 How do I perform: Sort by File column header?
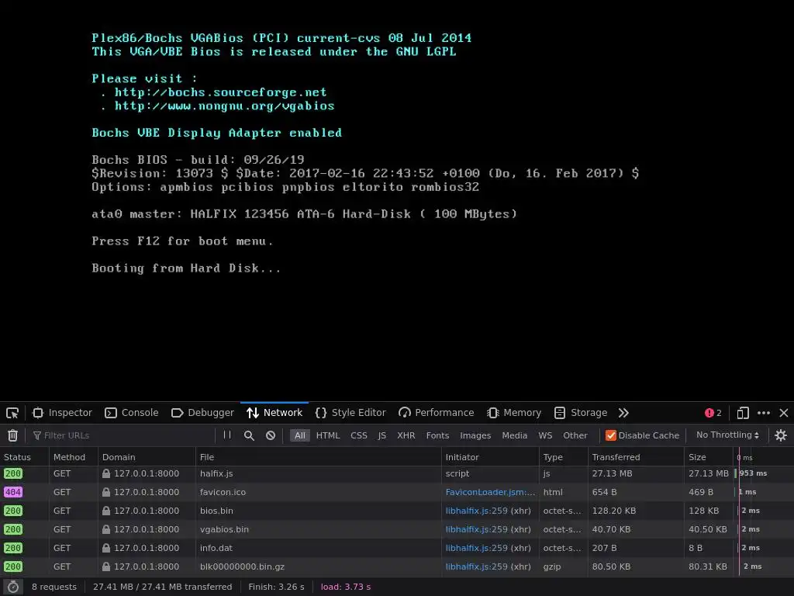coord(319,457)
